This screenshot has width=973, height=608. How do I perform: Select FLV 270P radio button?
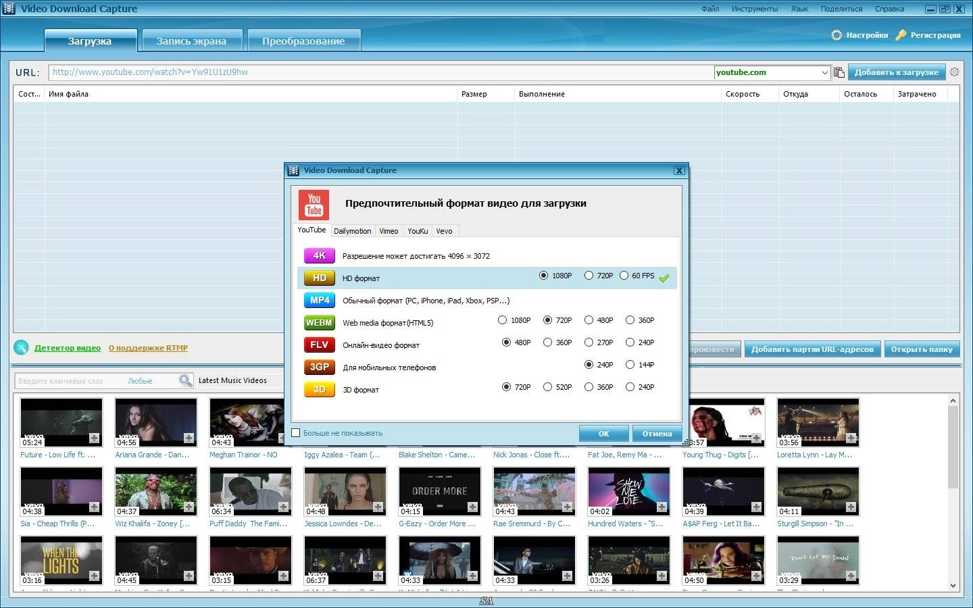pos(589,343)
